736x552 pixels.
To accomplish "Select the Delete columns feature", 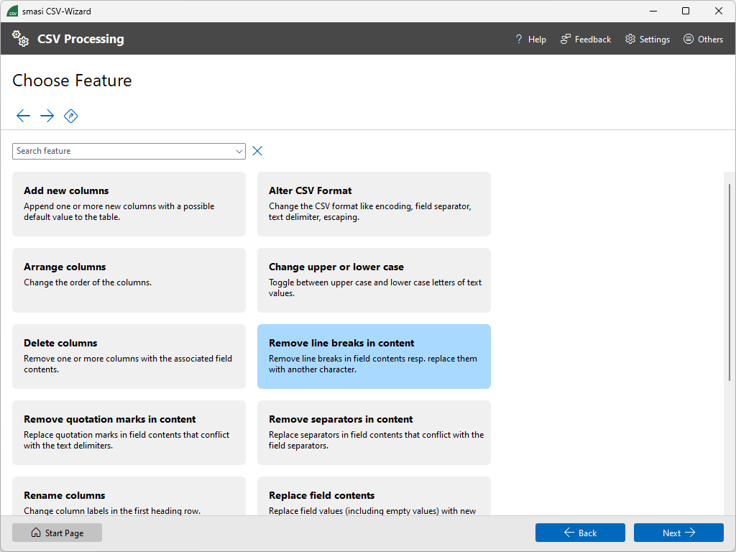I will pyautogui.click(x=129, y=356).
